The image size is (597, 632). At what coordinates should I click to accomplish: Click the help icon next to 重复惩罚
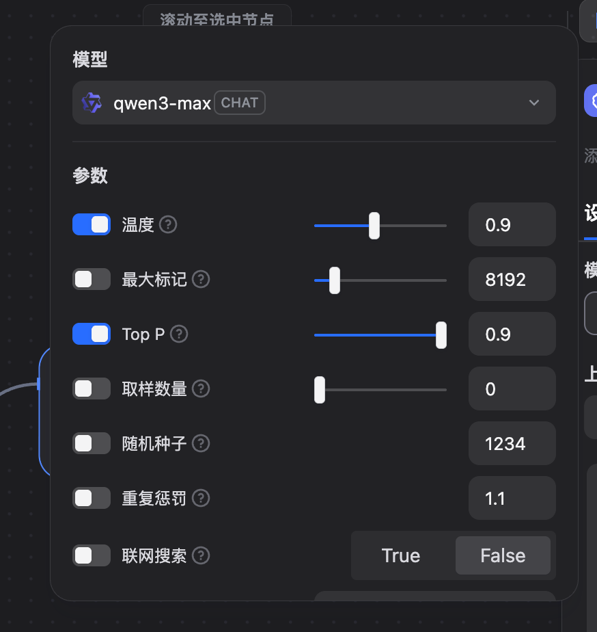pos(201,498)
